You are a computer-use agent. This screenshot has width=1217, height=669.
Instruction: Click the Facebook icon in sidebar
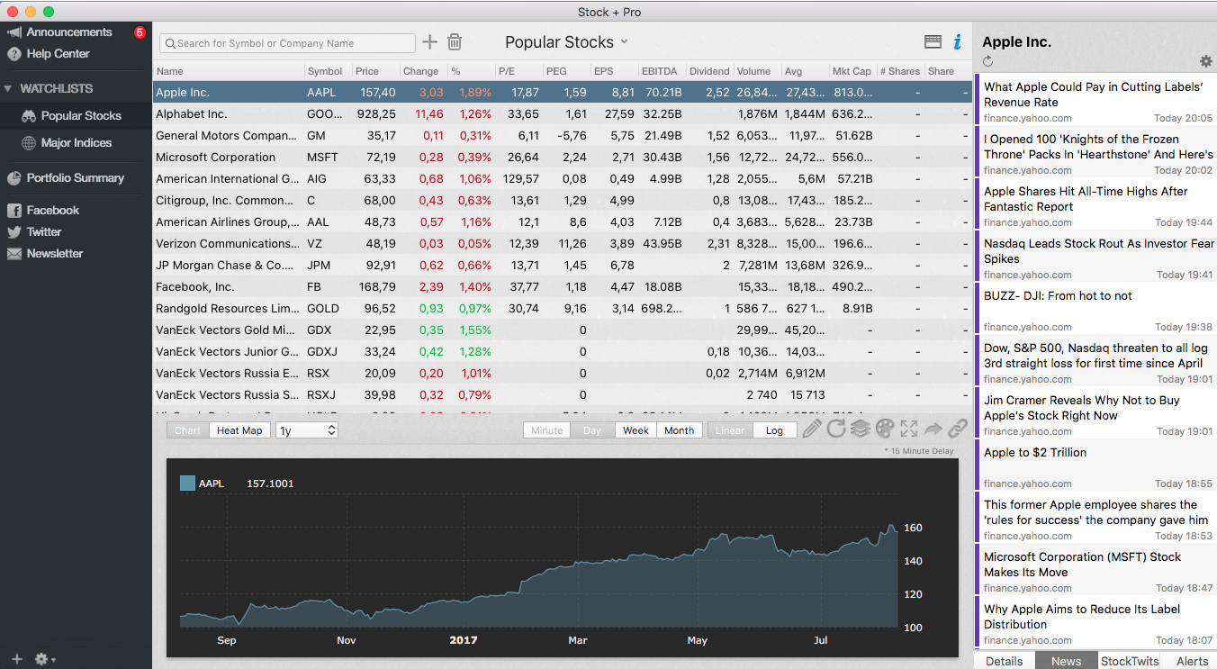click(x=14, y=211)
